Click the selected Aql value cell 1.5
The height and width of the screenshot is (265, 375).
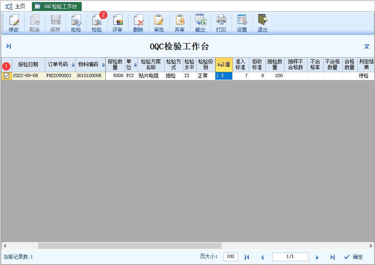(224, 76)
